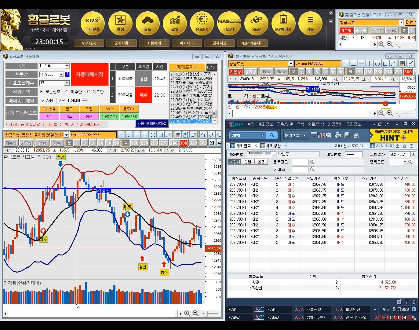Select angle line draw tool in main chart
This screenshot has width=419, height=330.
(x=129, y=135)
